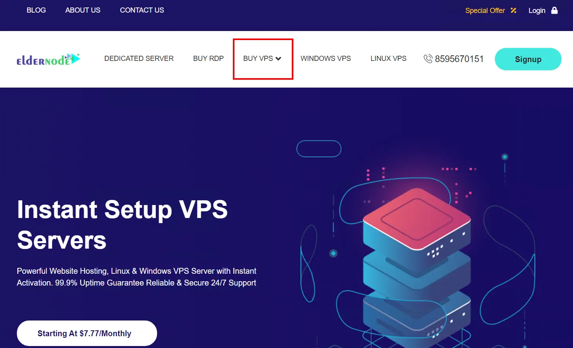
Task: Select DEDICATED SERVER in navigation
Action: click(x=139, y=59)
